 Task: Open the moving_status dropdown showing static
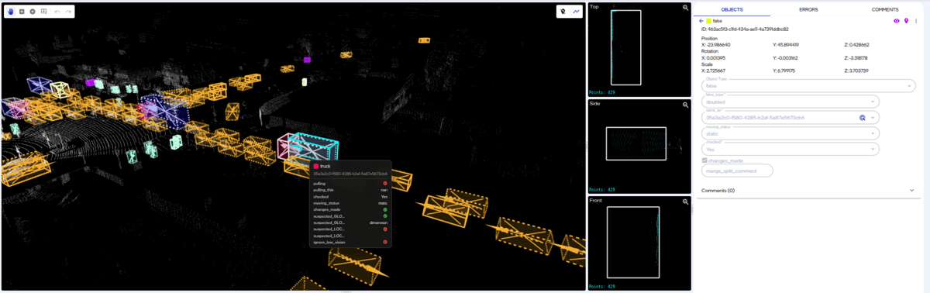point(790,133)
